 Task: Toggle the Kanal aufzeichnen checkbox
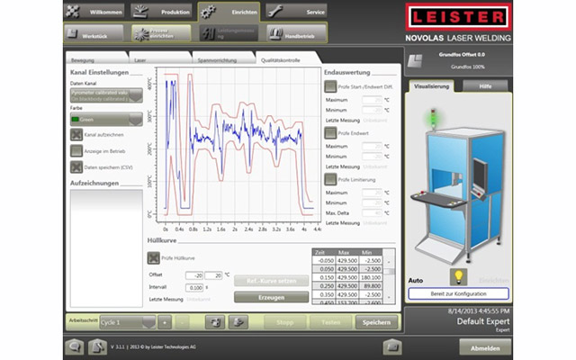76,134
